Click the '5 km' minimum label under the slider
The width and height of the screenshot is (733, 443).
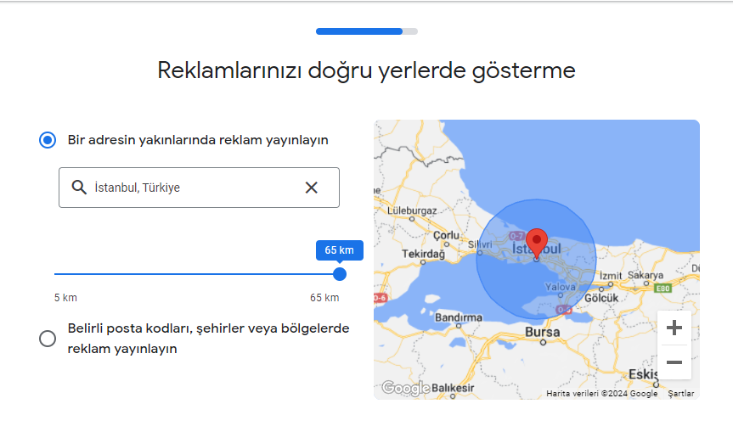65,298
